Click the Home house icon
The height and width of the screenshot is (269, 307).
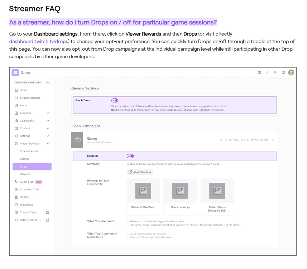coord(16,90)
